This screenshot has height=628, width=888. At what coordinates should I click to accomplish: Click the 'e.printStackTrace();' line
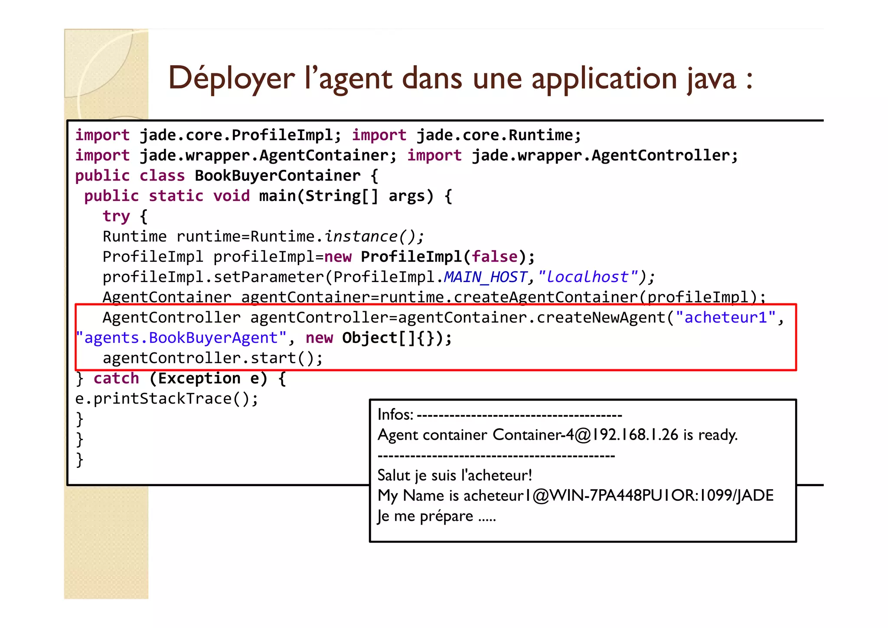pos(167,399)
